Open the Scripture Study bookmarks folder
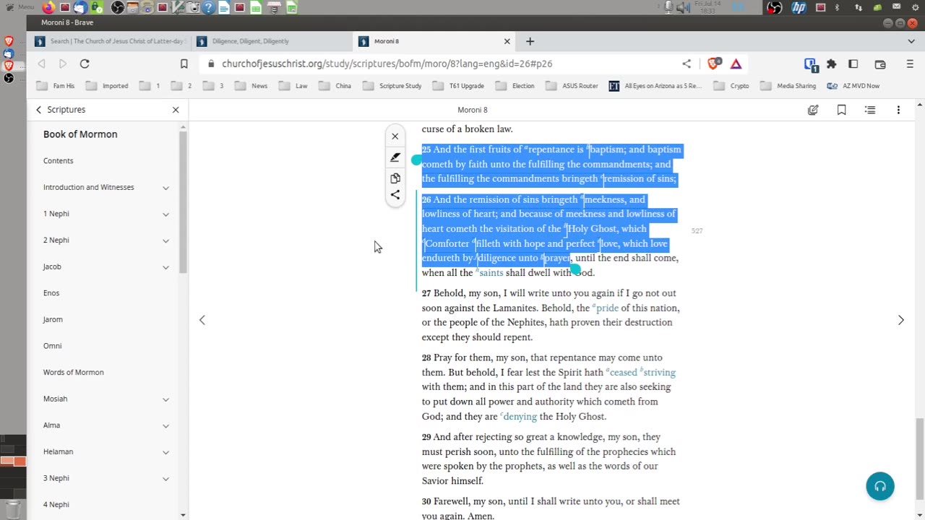 tap(392, 86)
